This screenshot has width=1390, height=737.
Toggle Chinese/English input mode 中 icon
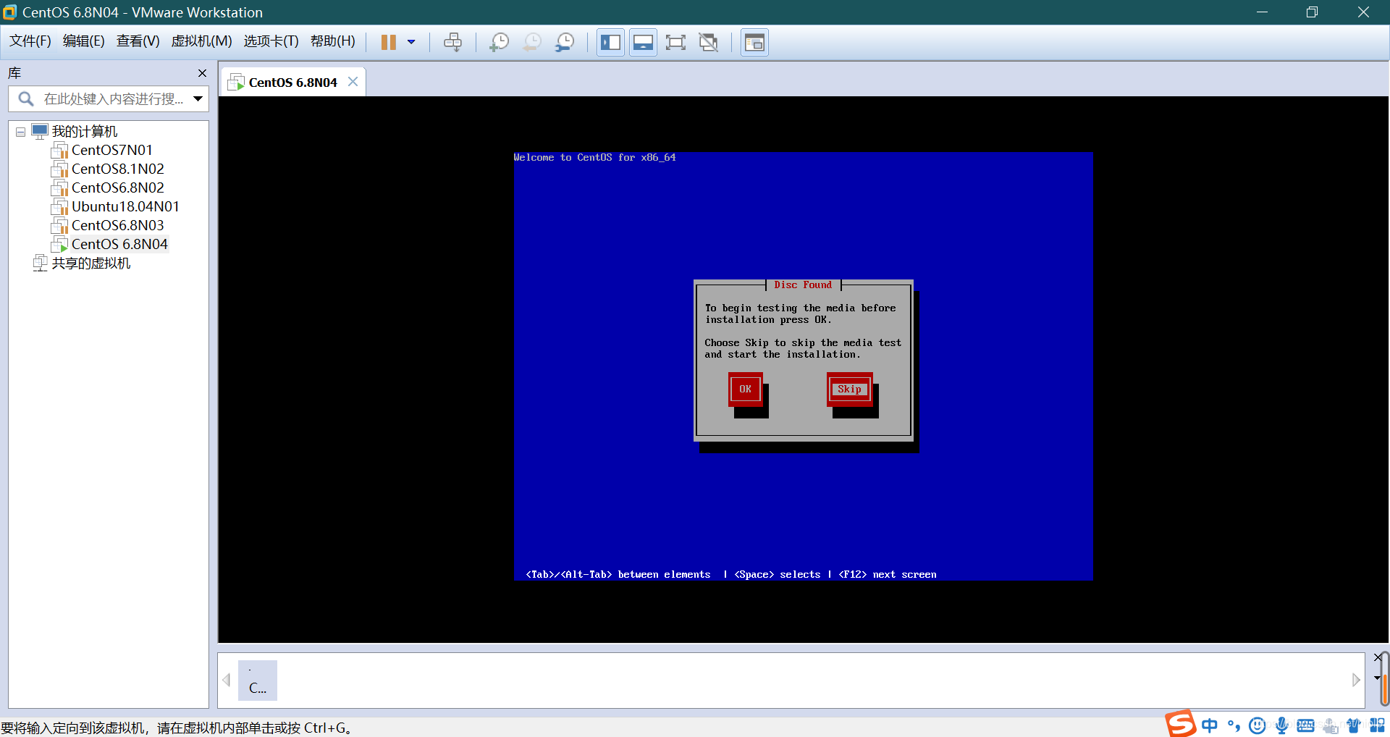1209,725
